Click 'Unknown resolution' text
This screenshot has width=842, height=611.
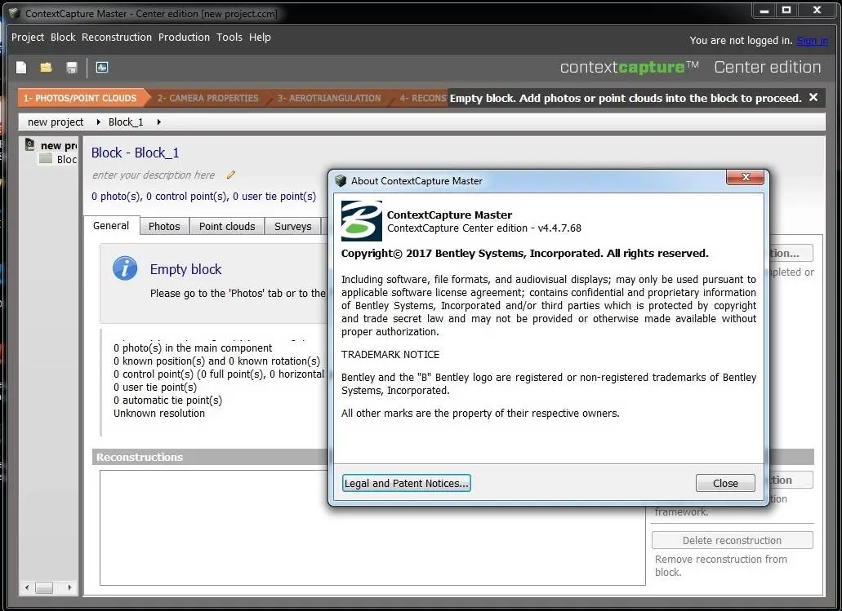click(159, 413)
